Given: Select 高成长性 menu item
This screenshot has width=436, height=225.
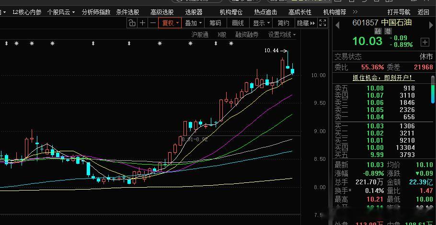Looking at the screenshot, I should pyautogui.click(x=300, y=12).
